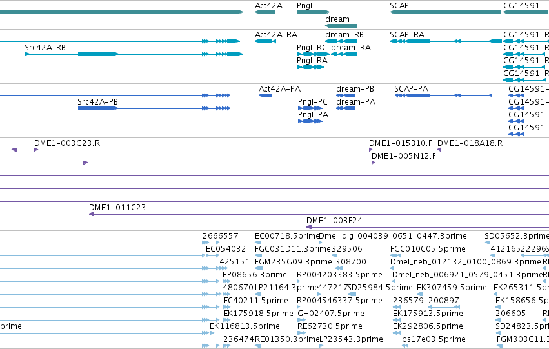Open the SCAP-PA protein label

[x=412, y=89]
